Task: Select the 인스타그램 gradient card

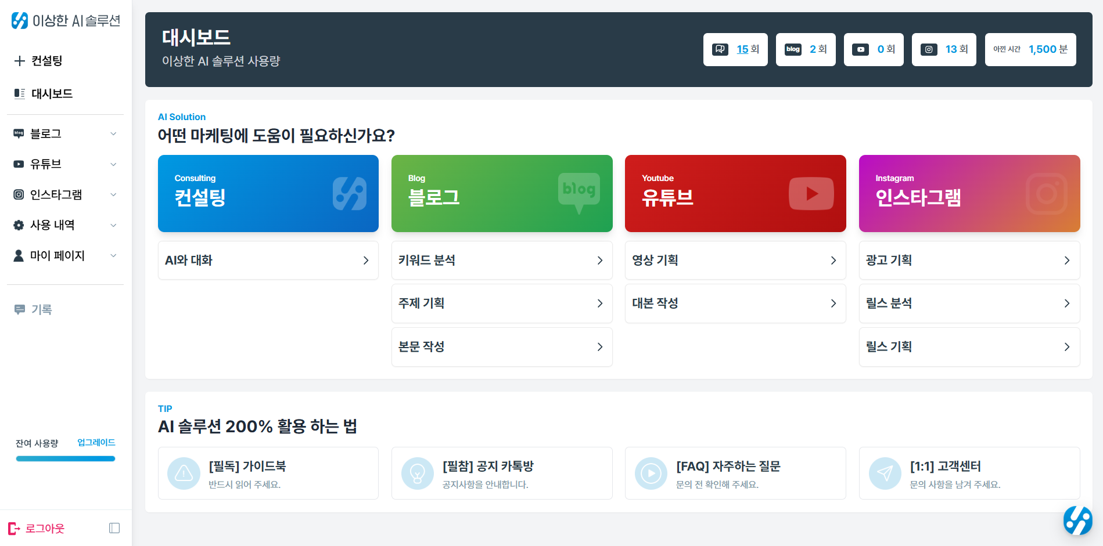Action: (x=969, y=193)
